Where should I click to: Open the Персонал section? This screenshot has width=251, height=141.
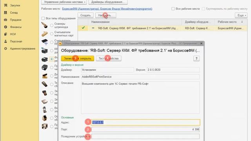click(x=16, y=41)
